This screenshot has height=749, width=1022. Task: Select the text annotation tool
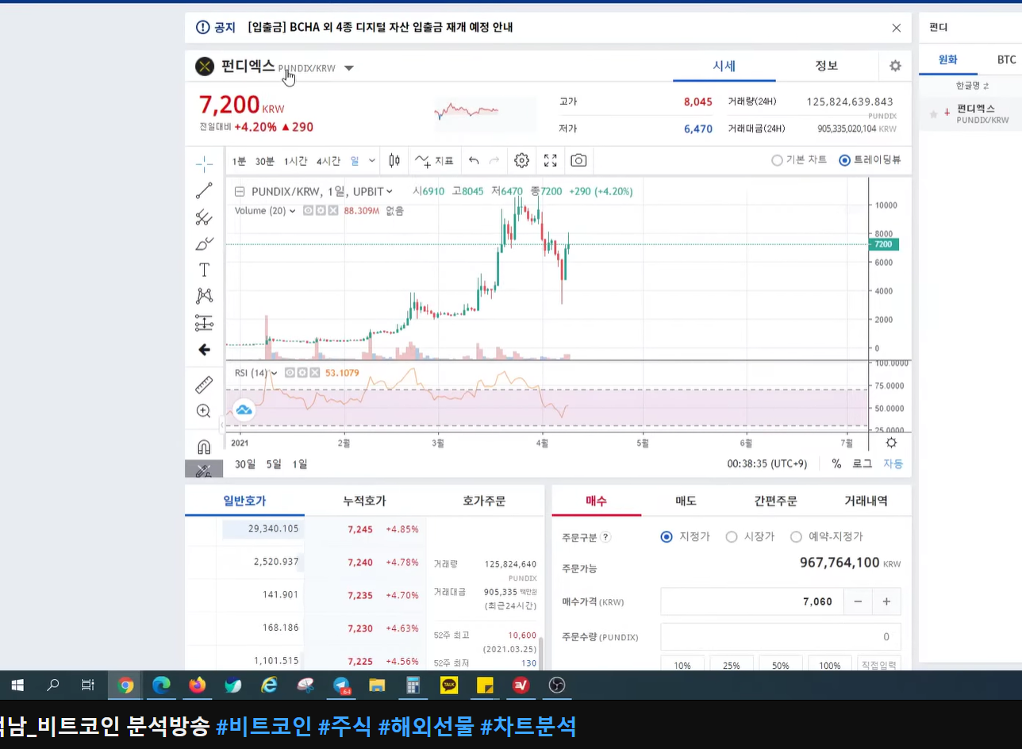tap(204, 270)
